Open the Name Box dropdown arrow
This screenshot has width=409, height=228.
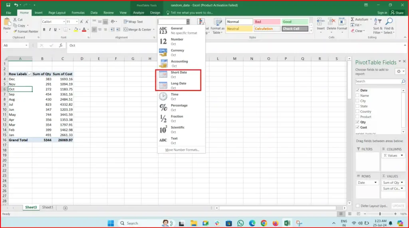pyautogui.click(x=26, y=45)
